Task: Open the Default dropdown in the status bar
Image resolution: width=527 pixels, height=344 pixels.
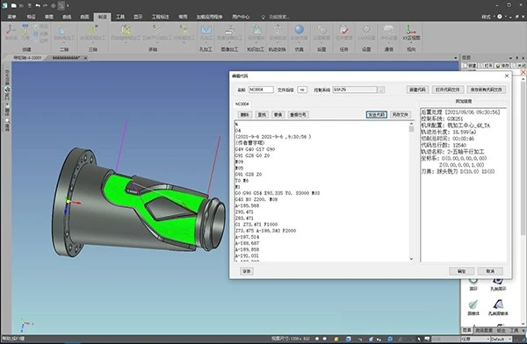Action: pyautogui.click(x=502, y=340)
